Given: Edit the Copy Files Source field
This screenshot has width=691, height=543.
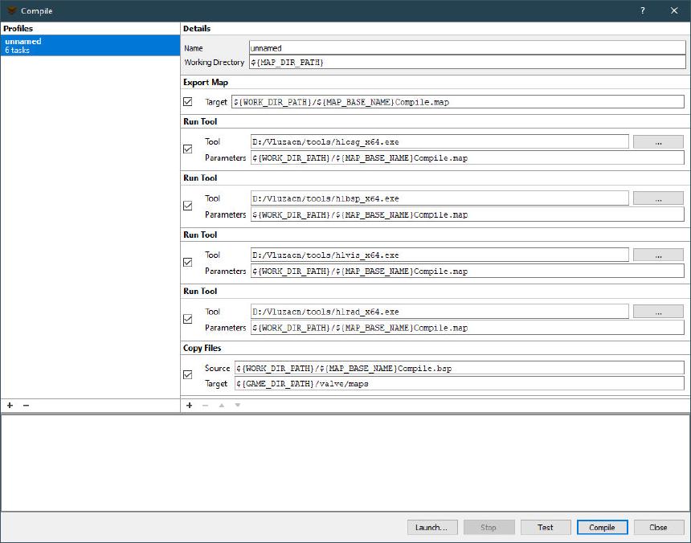Looking at the screenshot, I should 460,368.
